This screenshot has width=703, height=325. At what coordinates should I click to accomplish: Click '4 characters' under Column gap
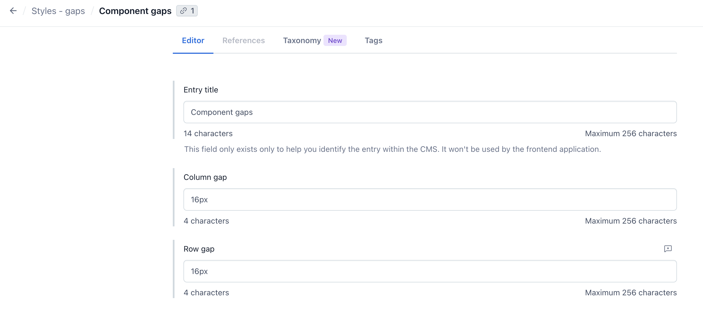pyautogui.click(x=206, y=221)
